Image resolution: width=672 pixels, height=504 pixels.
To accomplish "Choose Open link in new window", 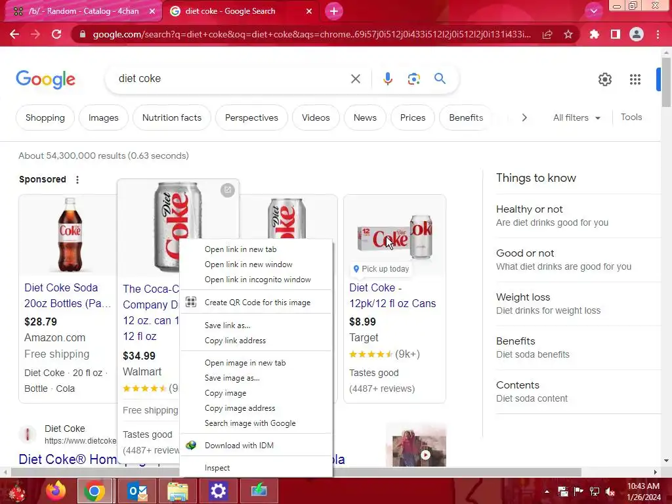I will point(256,264).
